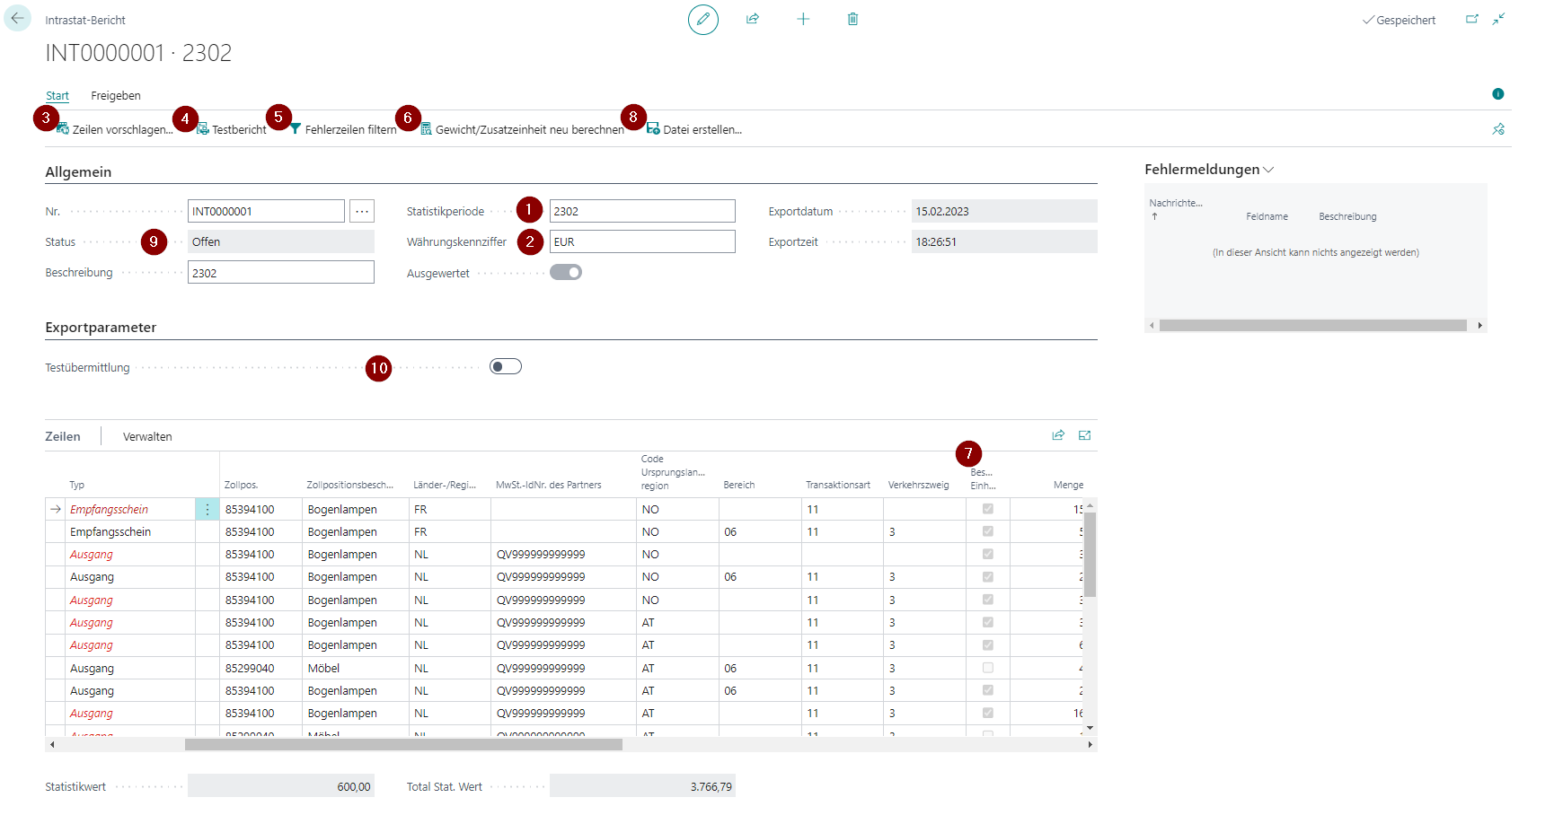The image size is (1554, 815).
Task: Click the edit pencil icon
Action: (703, 19)
